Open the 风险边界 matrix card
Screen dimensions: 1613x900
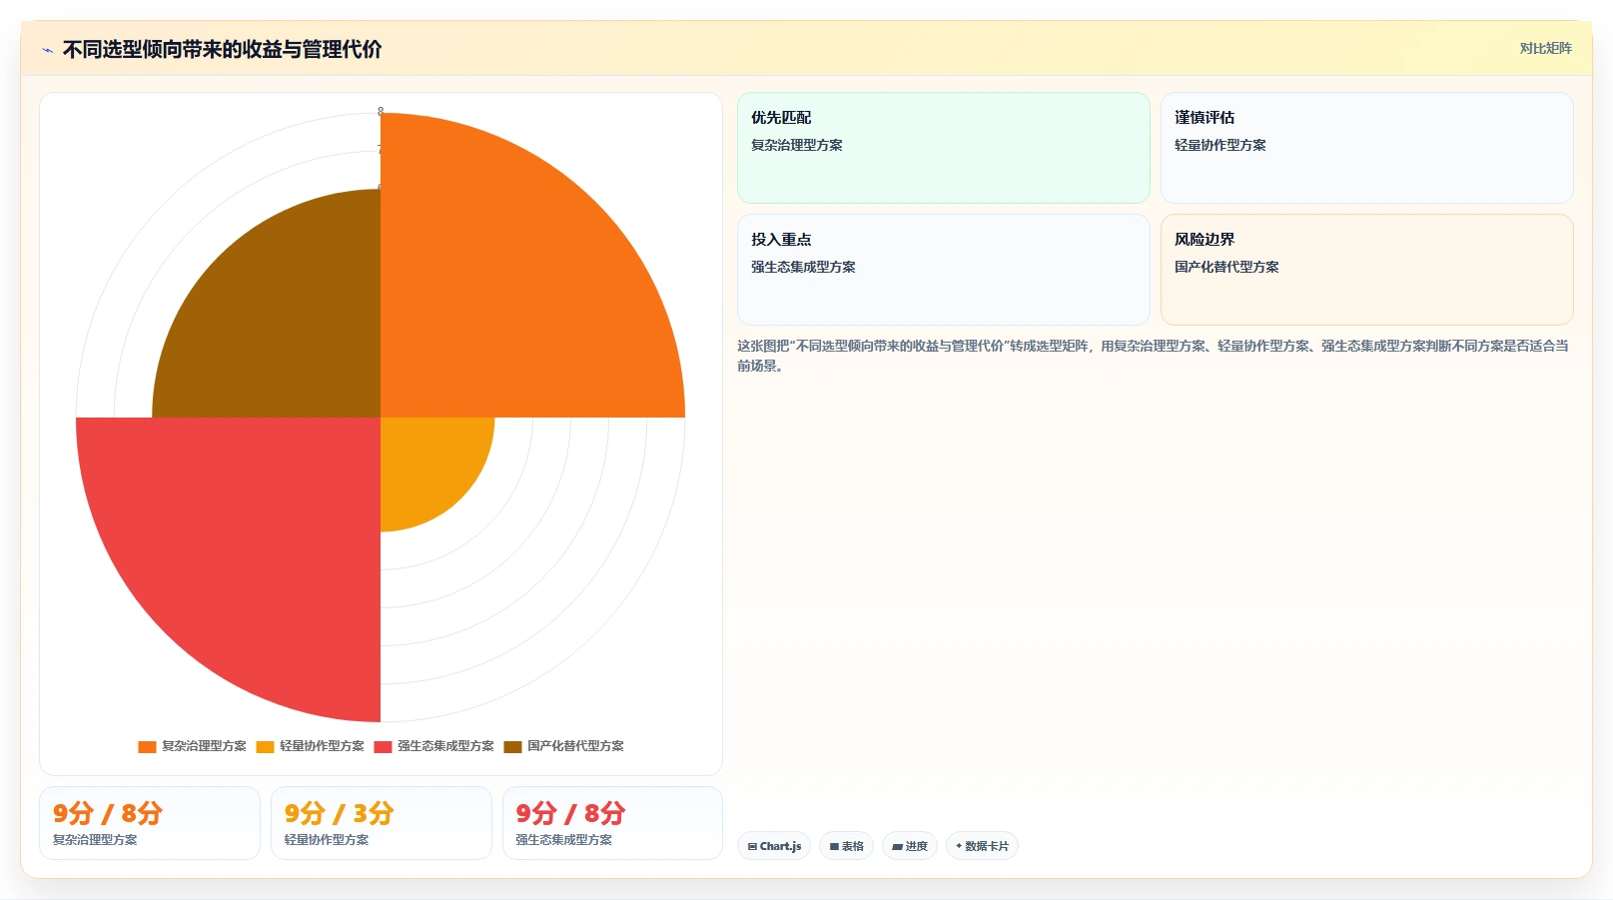1366,270
